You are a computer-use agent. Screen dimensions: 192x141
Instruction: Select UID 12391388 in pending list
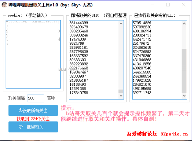point(78,89)
